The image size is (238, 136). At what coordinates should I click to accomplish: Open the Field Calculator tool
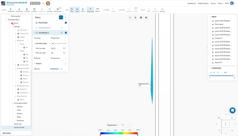(58, 10)
